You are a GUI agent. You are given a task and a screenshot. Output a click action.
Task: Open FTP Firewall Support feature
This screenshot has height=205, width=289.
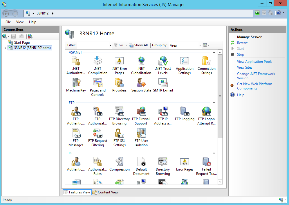141,116
